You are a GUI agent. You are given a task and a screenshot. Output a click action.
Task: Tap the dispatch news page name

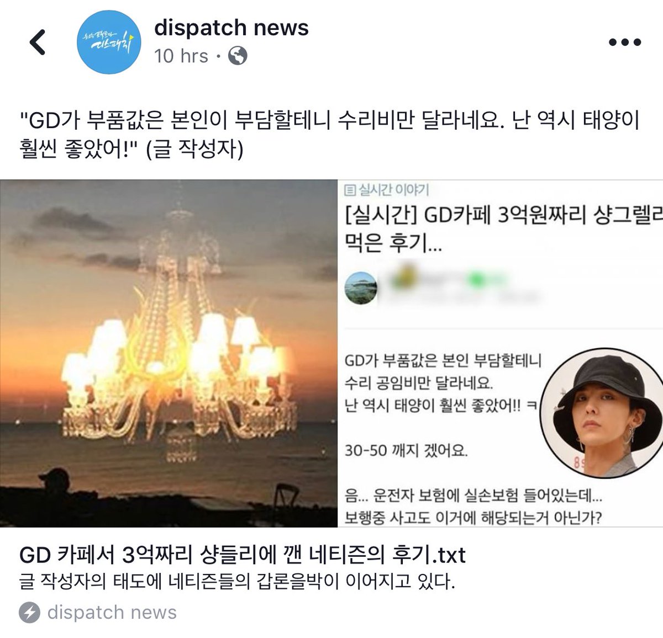tap(231, 27)
